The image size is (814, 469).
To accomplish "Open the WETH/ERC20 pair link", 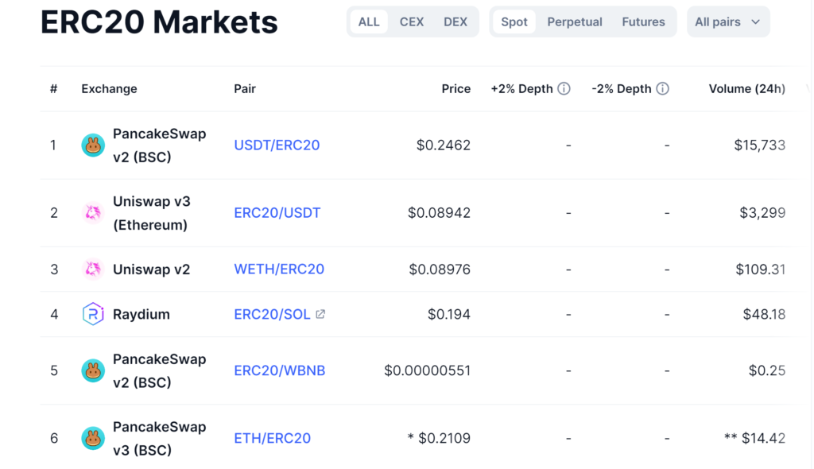I will pos(279,269).
